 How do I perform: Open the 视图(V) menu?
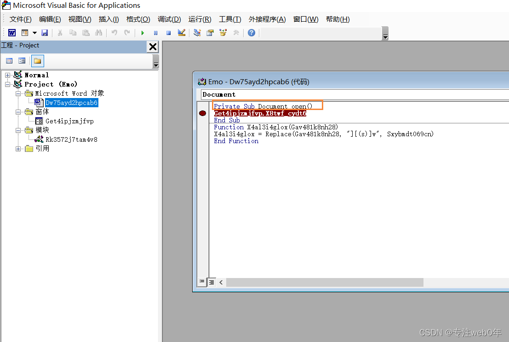tap(80, 19)
